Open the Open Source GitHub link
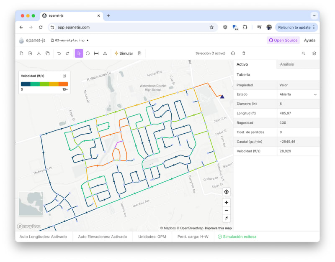The width and height of the screenshot is (335, 262). 283,41
